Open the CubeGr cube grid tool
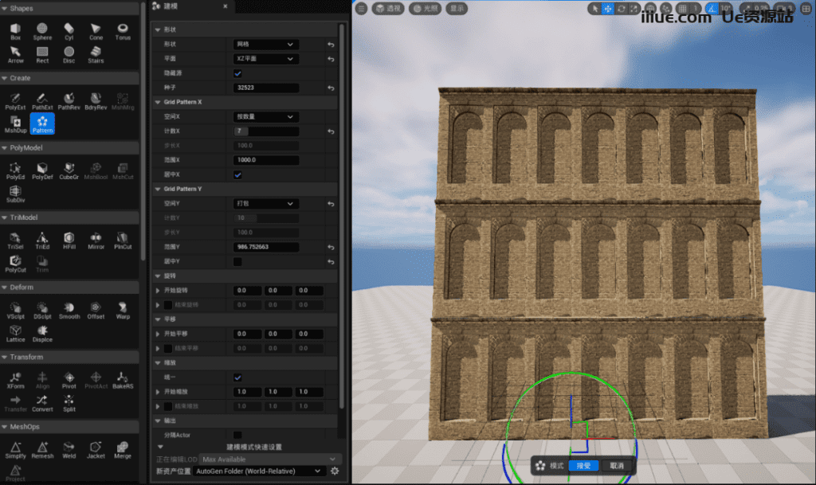This screenshot has width=816, height=485. [69, 170]
